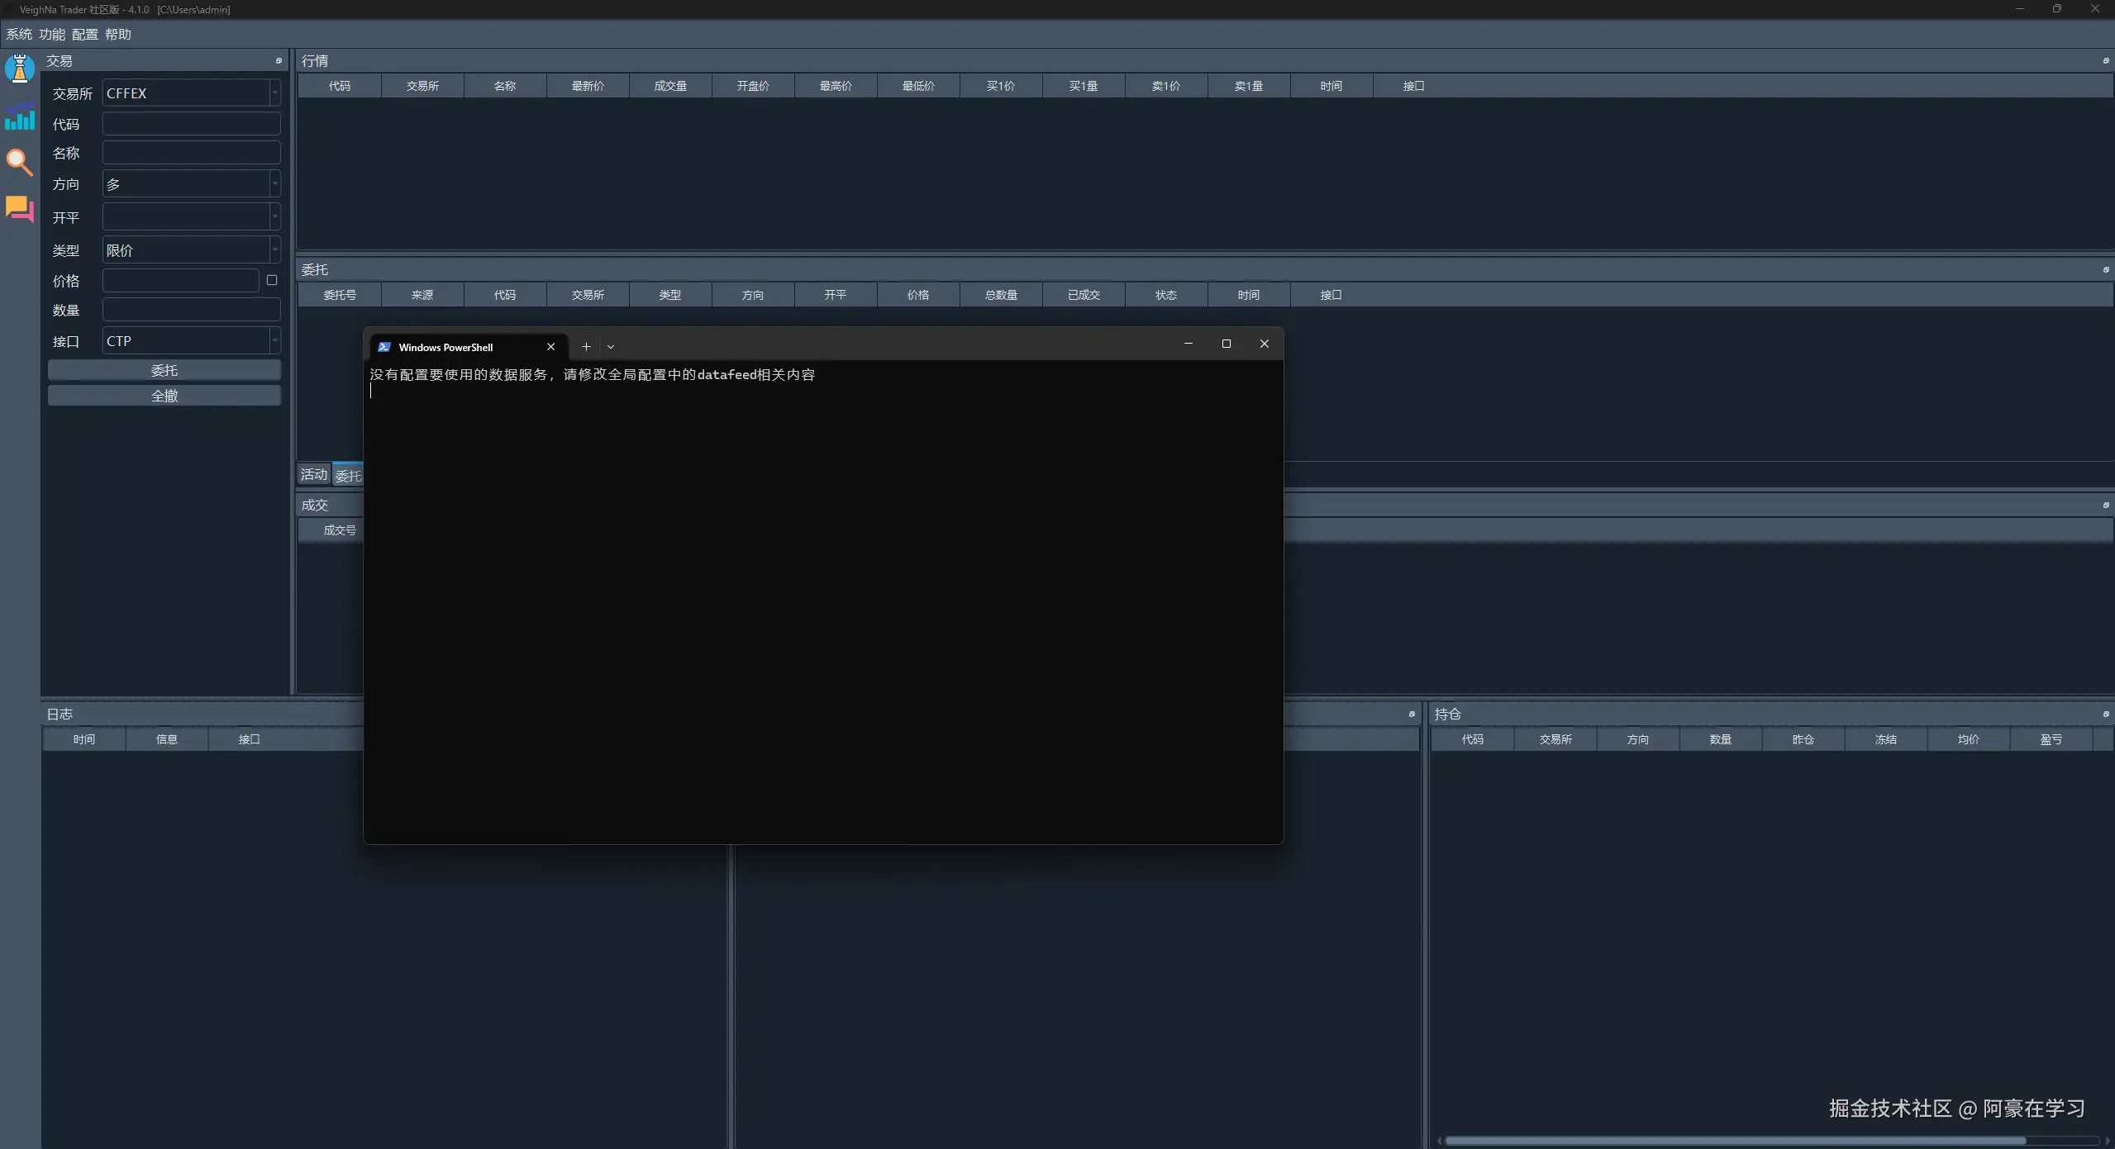
Task: Click the 代码 symbol input field
Action: 191,124
